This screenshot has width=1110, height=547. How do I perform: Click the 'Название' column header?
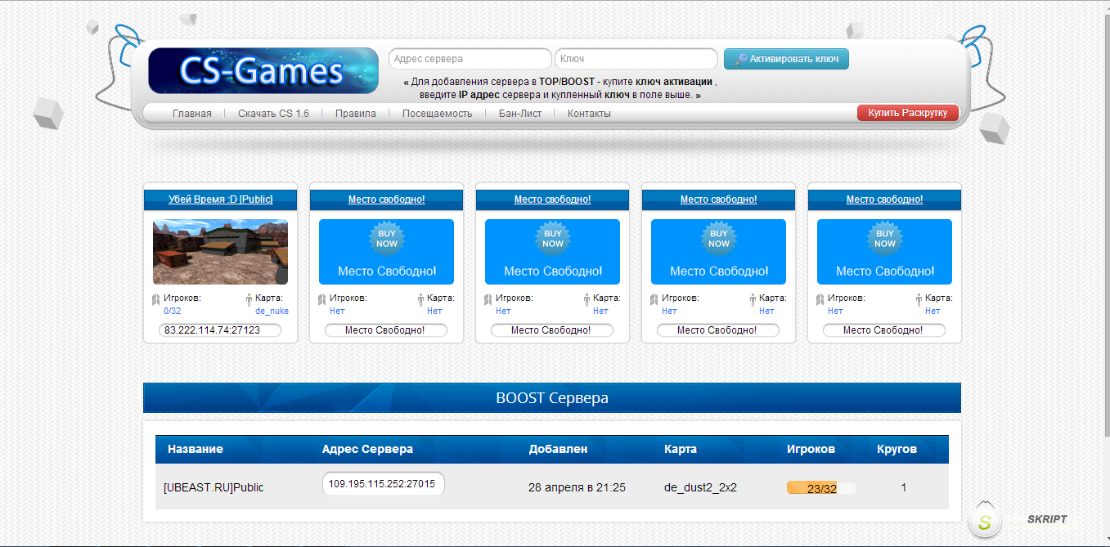195,449
